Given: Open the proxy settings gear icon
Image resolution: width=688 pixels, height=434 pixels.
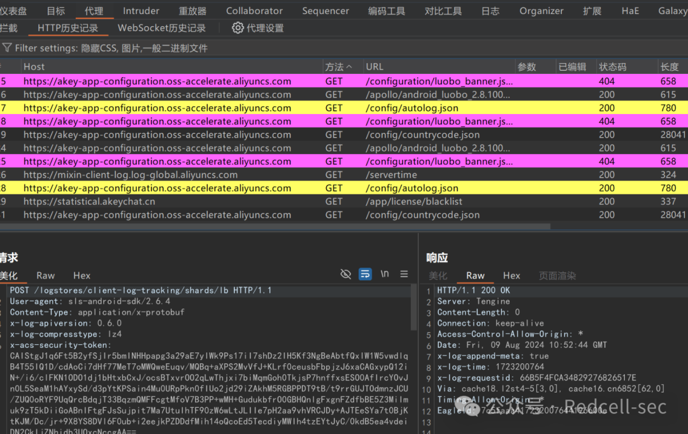Looking at the screenshot, I should [x=238, y=28].
